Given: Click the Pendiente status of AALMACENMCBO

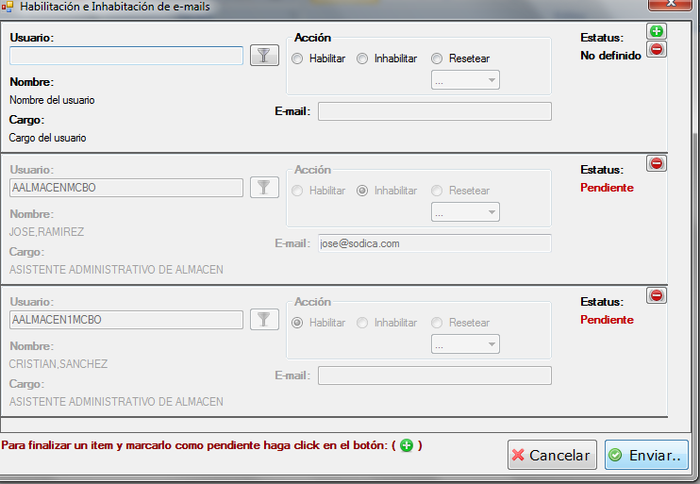Looking at the screenshot, I should (x=608, y=188).
